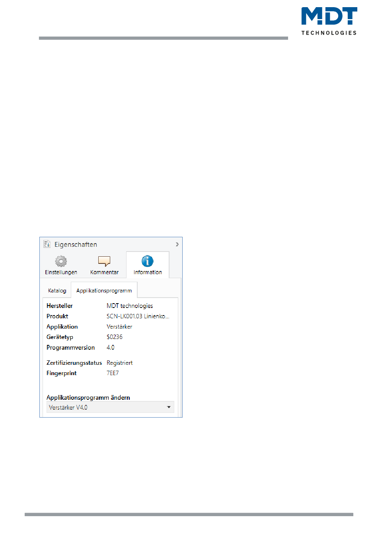The image size is (378, 540).
Task: Click the "Applikationsprogramm ändern" label
Action: [x=88, y=397]
